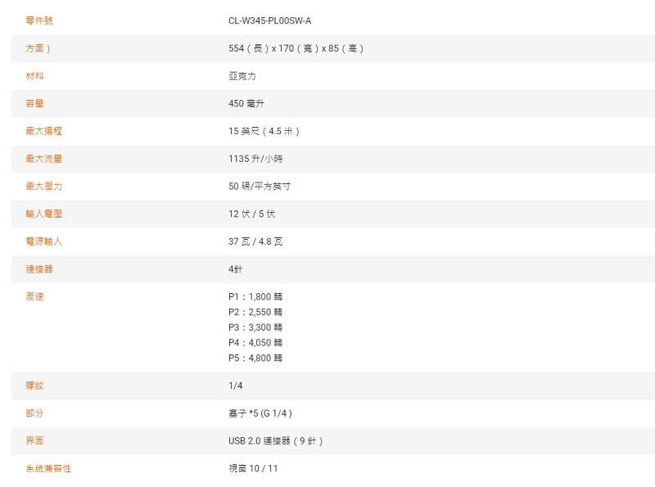
Task: Select the 最大壓力 label
Action: tap(43, 187)
